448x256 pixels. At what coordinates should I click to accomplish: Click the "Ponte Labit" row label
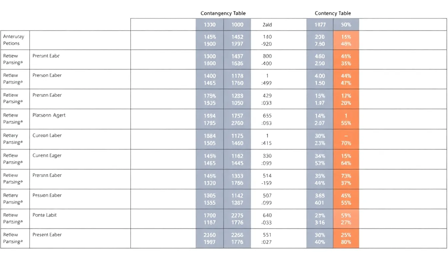pyautogui.click(x=45, y=215)
